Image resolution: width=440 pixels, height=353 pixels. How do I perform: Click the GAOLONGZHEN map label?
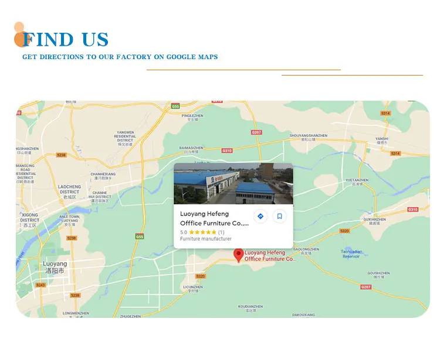306,251
